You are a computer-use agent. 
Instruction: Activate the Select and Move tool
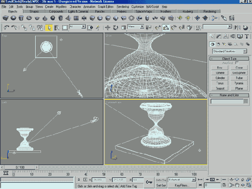107,27
